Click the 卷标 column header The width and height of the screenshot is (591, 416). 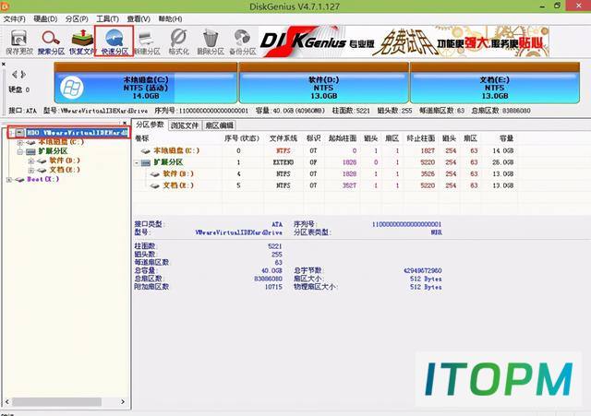(x=142, y=138)
